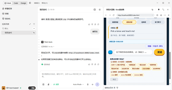Like the zip-file reply with thumbs up
172x90 pixels.
point(89,24)
